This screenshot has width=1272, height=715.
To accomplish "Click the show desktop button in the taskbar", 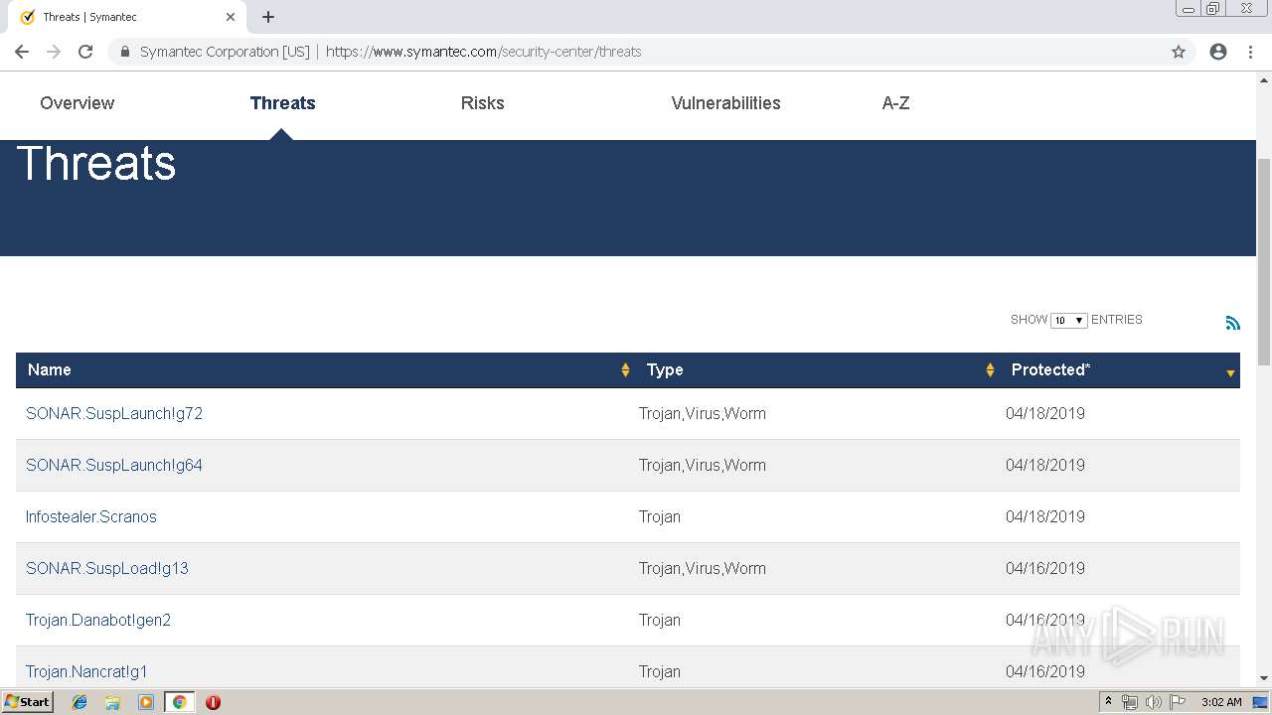I will 1261,702.
